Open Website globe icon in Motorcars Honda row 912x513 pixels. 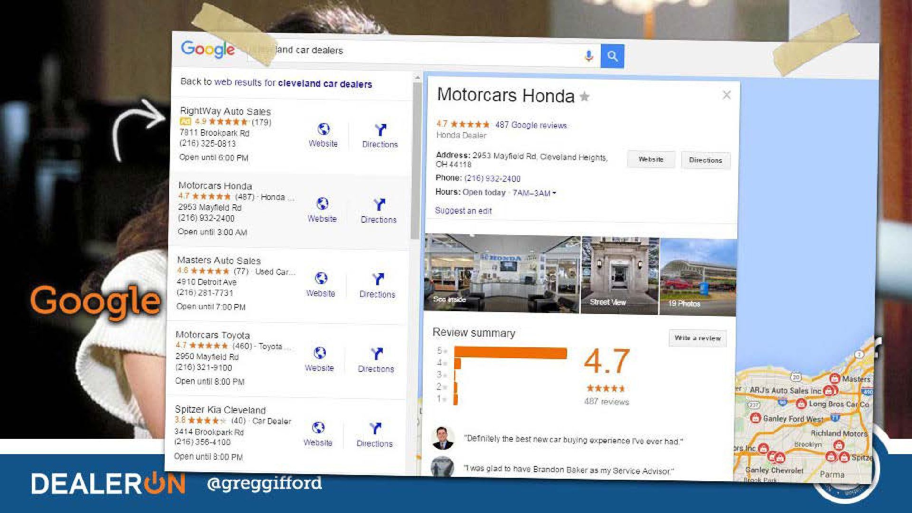(x=323, y=204)
